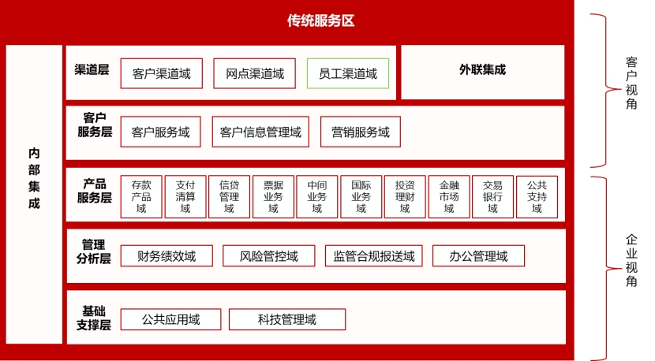Click the 管理分析层 layer label
Screen dimensions: 655x361
[x=94, y=251]
